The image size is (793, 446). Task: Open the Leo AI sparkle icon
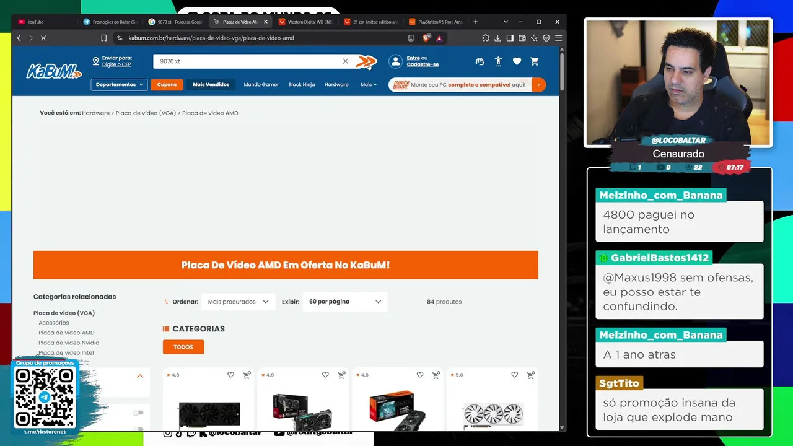point(534,38)
